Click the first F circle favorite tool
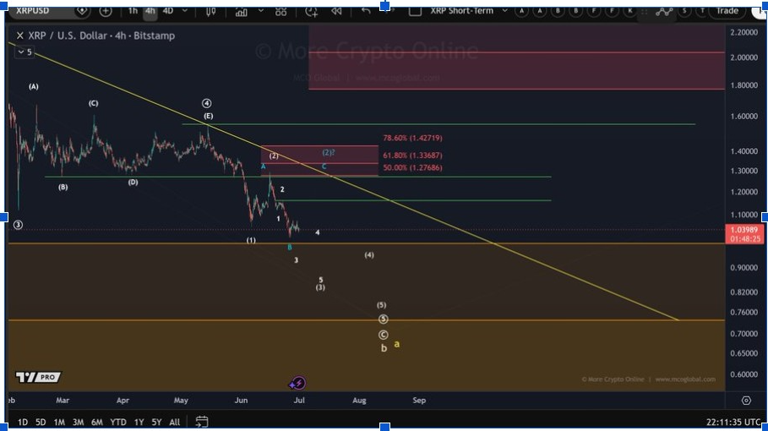The height and width of the screenshot is (431, 768). click(594, 11)
